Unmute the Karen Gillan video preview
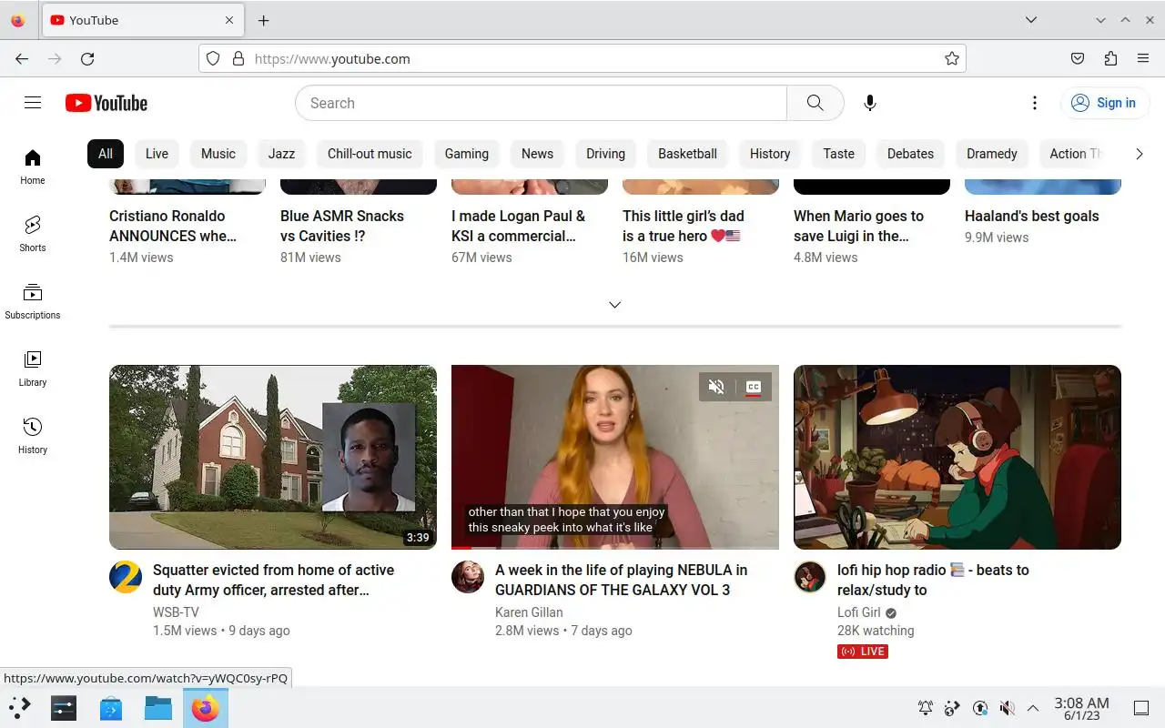The width and height of the screenshot is (1165, 728). (x=717, y=387)
